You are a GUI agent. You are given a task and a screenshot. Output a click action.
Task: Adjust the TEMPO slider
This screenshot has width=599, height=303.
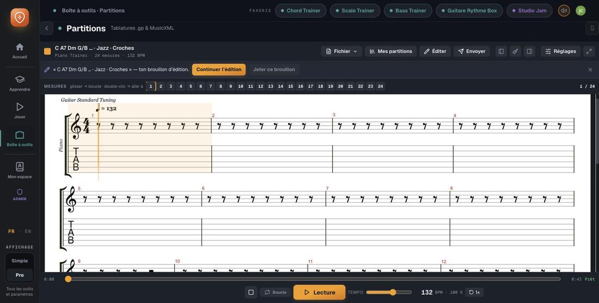tap(389, 292)
